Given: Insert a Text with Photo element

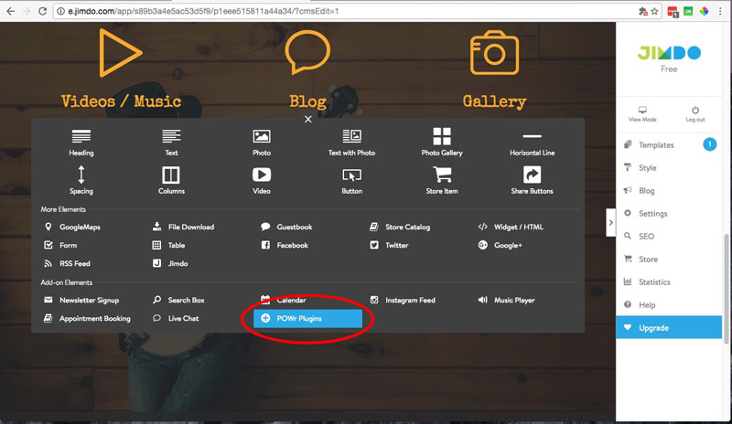Looking at the screenshot, I should click(351, 142).
